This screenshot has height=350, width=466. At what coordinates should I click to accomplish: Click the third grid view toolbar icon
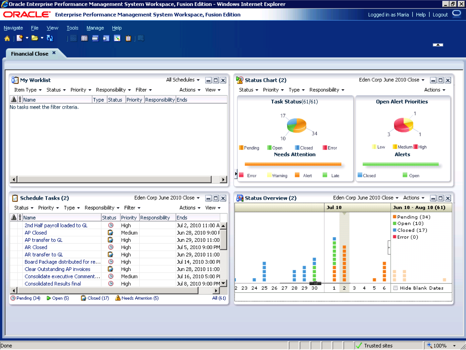point(95,38)
